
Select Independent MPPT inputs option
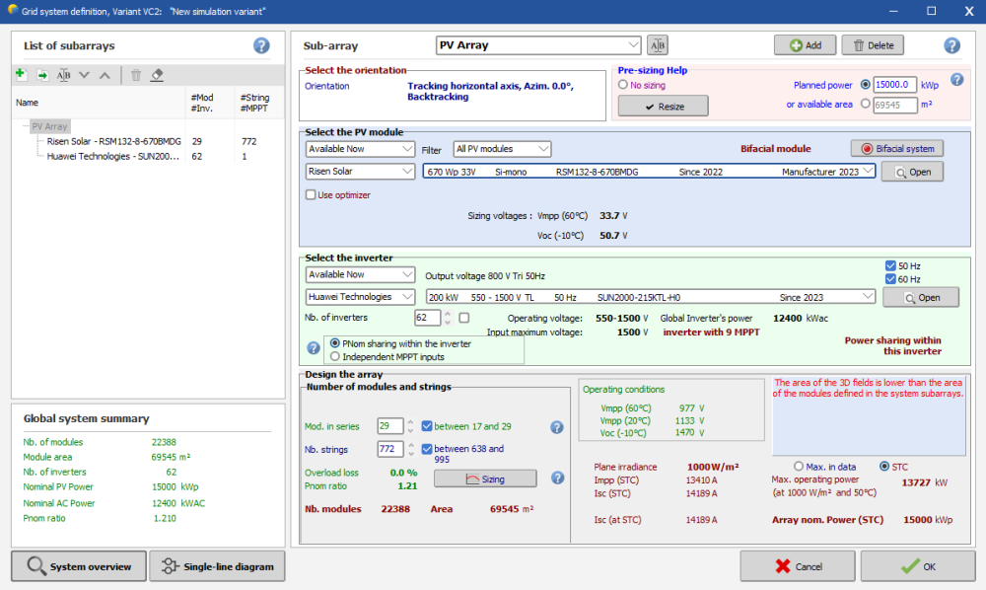335,356
